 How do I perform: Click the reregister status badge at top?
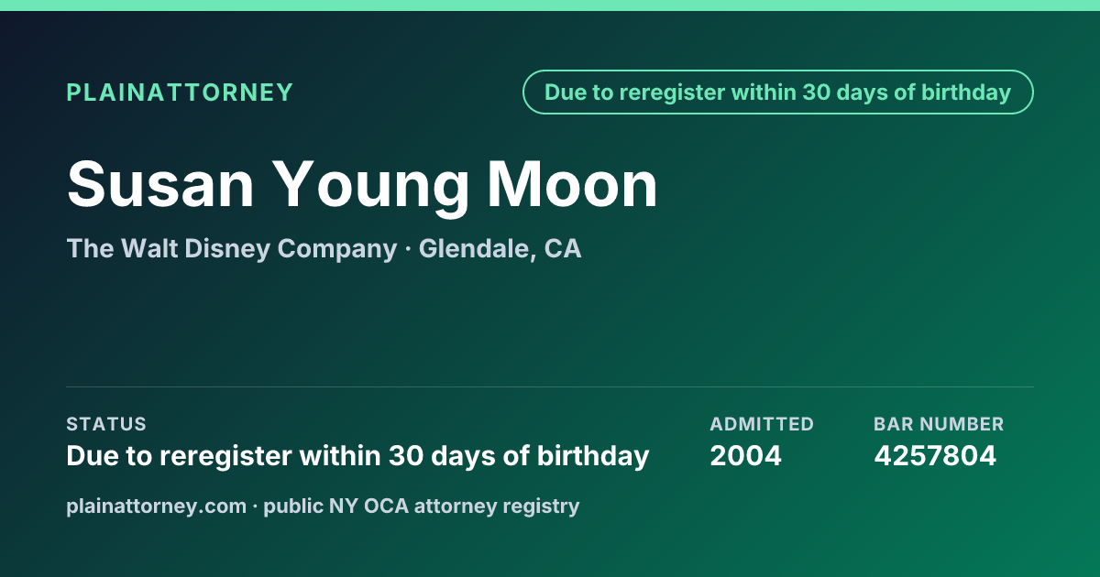[x=777, y=93]
